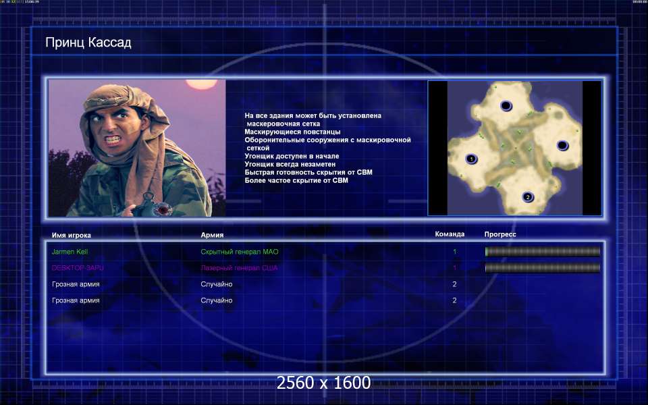Click the title text 'Принц Кассад'
648x405 pixels.
tap(88, 43)
